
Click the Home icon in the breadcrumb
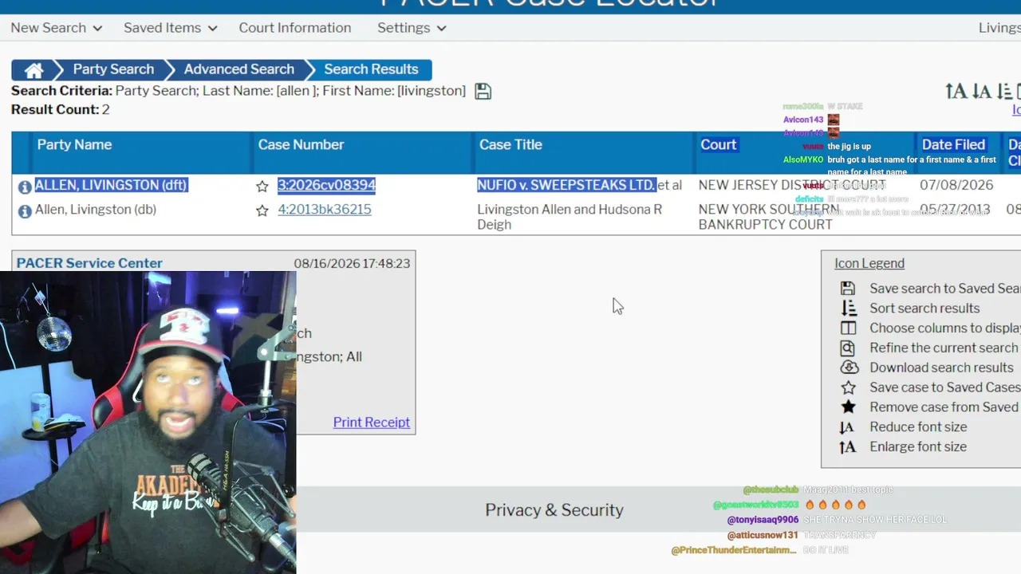point(34,70)
